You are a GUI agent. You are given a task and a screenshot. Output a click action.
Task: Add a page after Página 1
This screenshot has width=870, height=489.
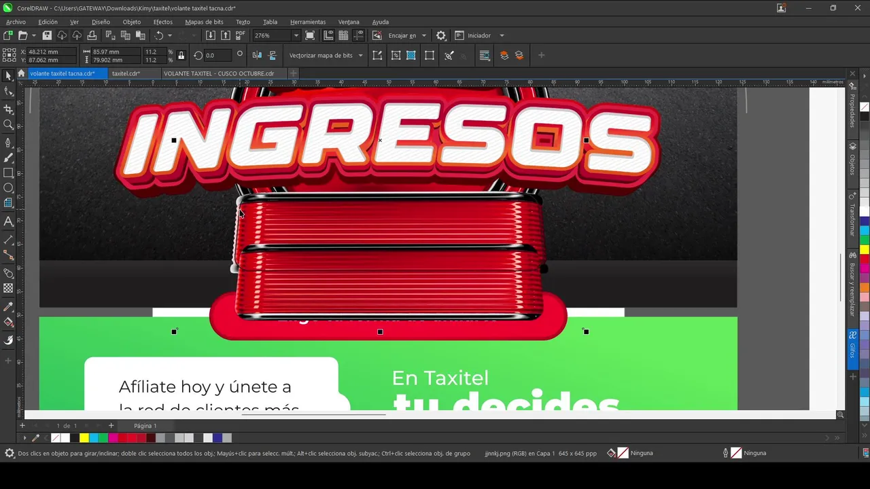coord(111,426)
